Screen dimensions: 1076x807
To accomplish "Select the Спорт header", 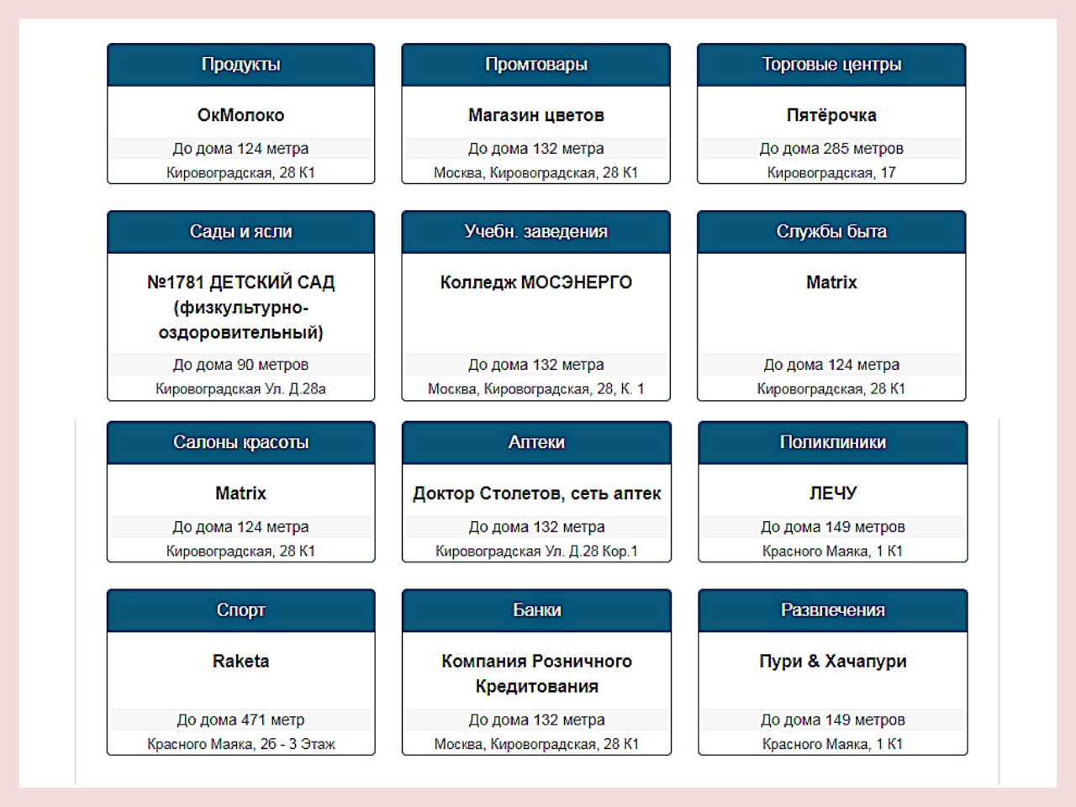I will click(x=240, y=610).
